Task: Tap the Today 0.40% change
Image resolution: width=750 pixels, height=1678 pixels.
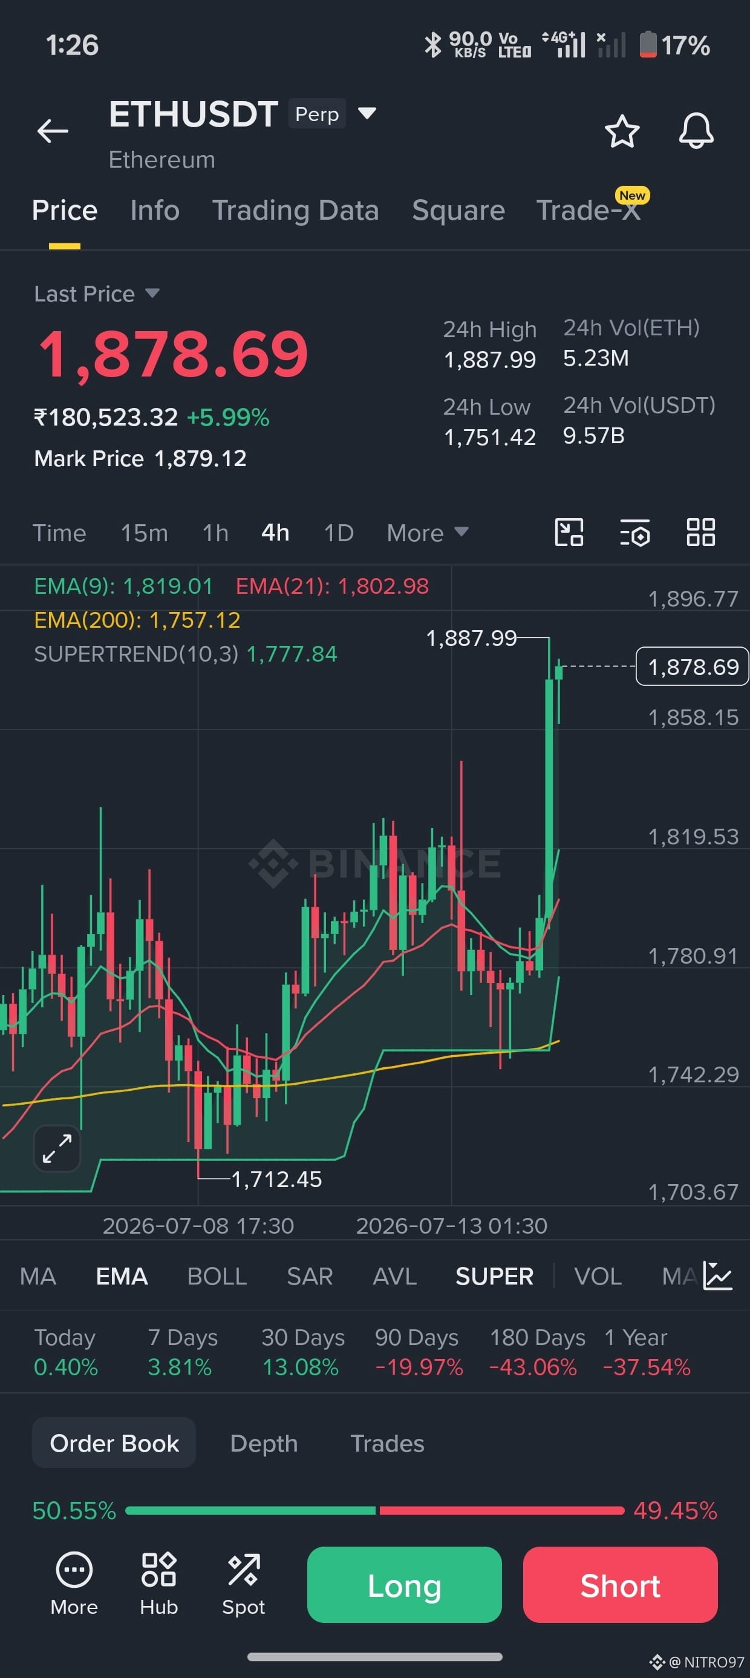Action: 66,1352
